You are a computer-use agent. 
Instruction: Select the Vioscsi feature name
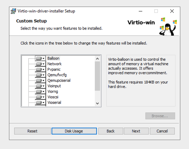pyautogui.click(x=53, y=97)
